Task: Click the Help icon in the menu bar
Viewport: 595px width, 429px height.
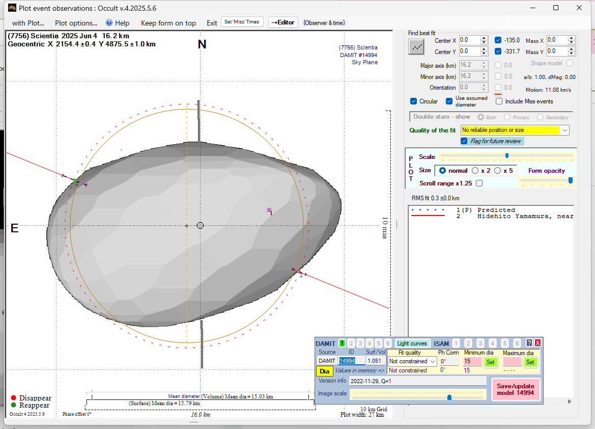Action: (x=109, y=23)
